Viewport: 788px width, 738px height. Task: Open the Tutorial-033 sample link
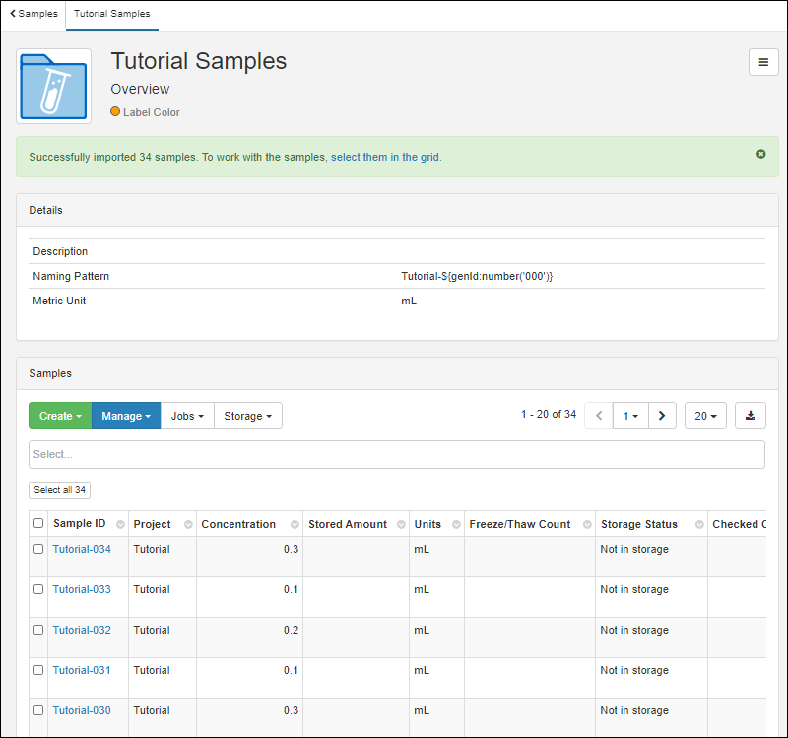pyautogui.click(x=82, y=589)
